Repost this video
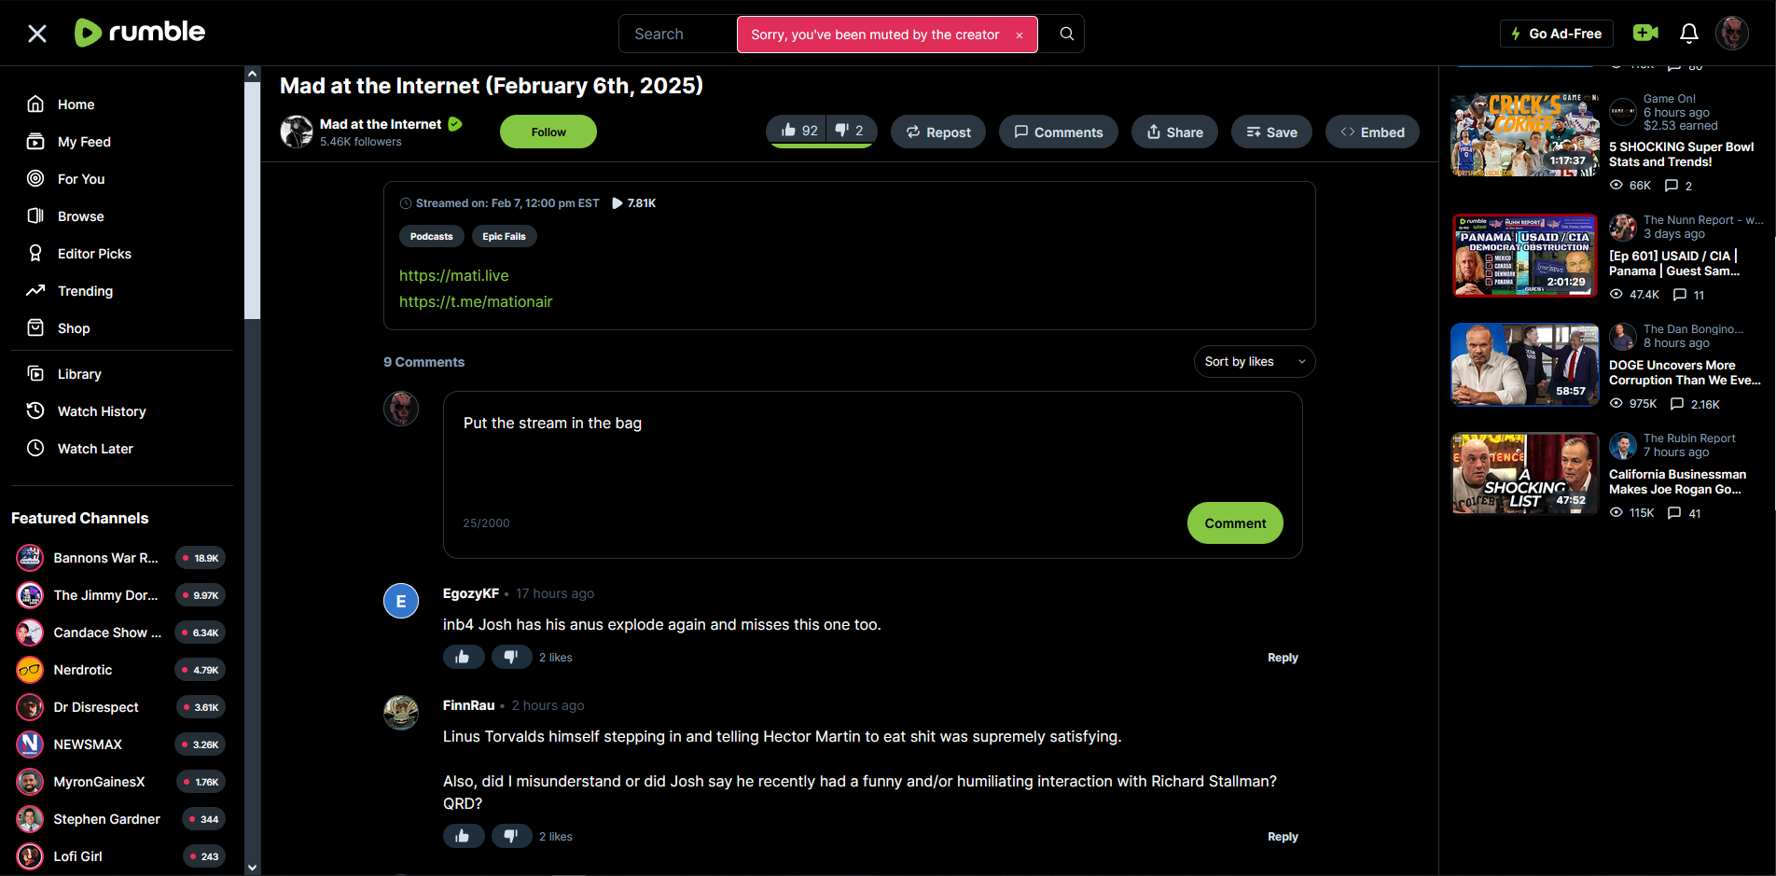 938,132
